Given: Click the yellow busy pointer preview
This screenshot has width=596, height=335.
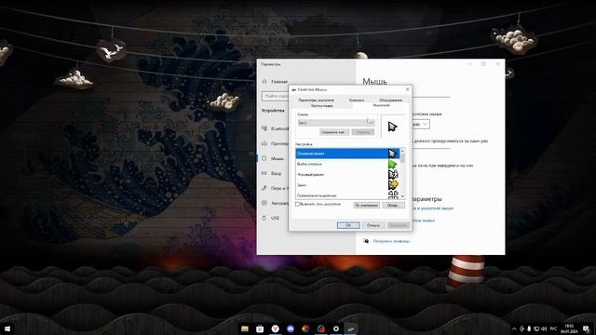Looking at the screenshot, I should tap(393, 185).
